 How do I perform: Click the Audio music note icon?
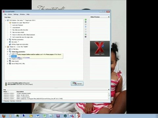[10, 54]
